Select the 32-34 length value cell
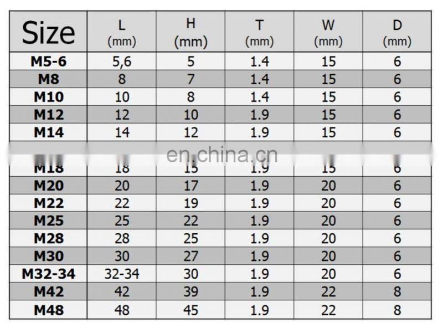This screenshot has height=323, width=443. point(122,274)
